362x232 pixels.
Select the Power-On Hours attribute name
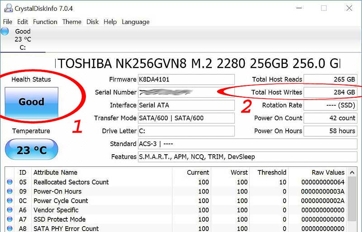pyautogui.click(x=57, y=191)
